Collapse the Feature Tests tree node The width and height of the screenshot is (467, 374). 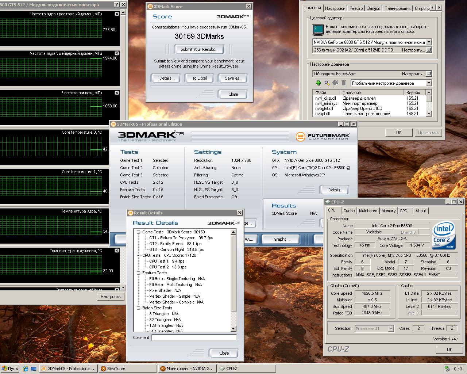139,273
